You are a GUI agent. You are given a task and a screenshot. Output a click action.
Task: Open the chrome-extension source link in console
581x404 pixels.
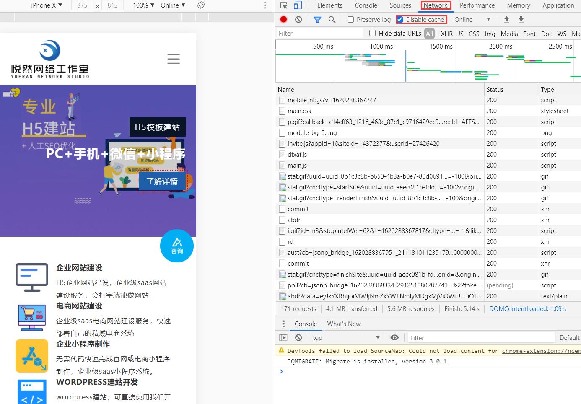click(541, 351)
